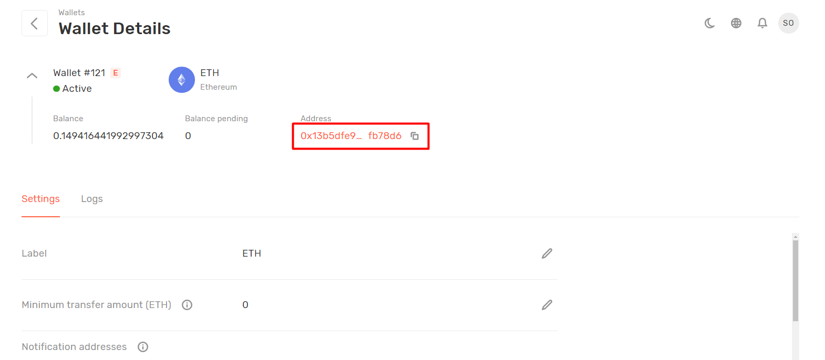Select the Settings tab
The height and width of the screenshot is (360, 825).
point(40,199)
